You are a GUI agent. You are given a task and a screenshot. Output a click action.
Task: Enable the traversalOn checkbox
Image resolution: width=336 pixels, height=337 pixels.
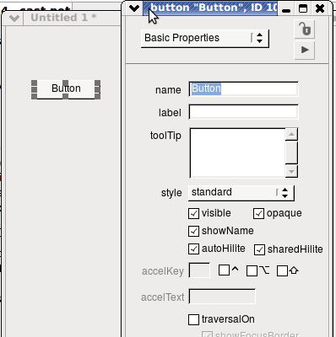(193, 319)
